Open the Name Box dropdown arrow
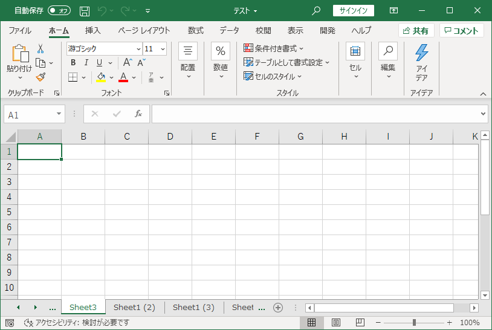The height and width of the screenshot is (330, 492). point(59,114)
